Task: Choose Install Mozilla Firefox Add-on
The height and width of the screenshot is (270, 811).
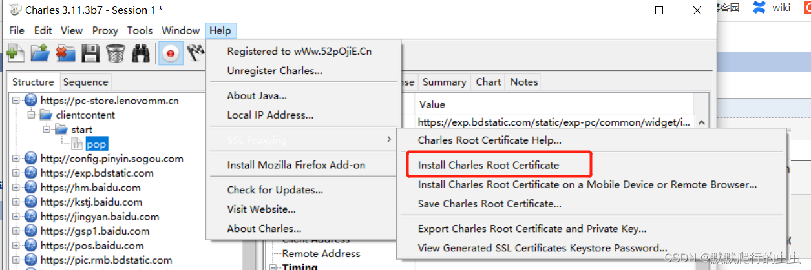Action: (x=303, y=165)
